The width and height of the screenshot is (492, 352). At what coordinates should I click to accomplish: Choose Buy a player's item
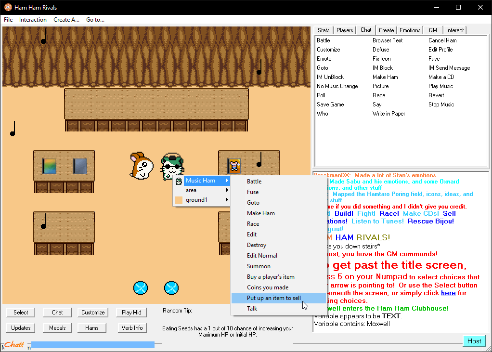(278, 277)
